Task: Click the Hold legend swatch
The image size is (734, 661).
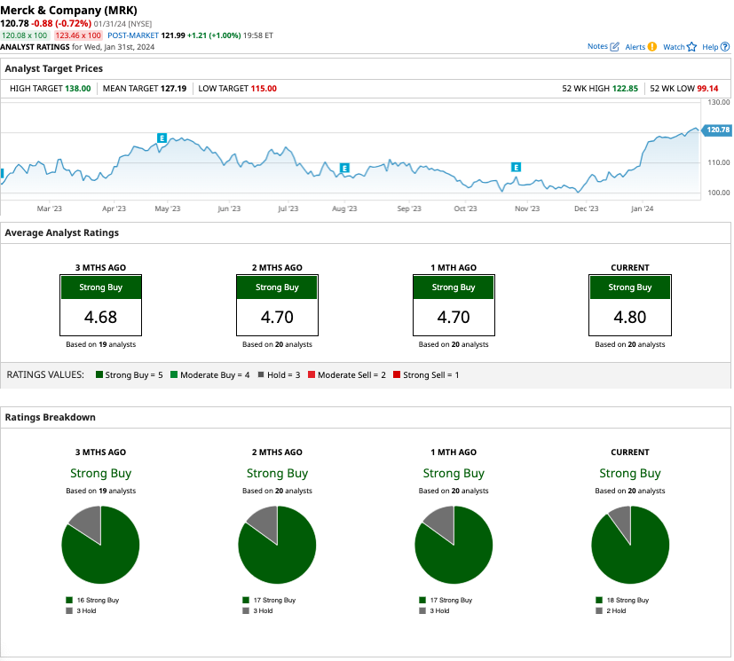Action: pyautogui.click(x=261, y=374)
